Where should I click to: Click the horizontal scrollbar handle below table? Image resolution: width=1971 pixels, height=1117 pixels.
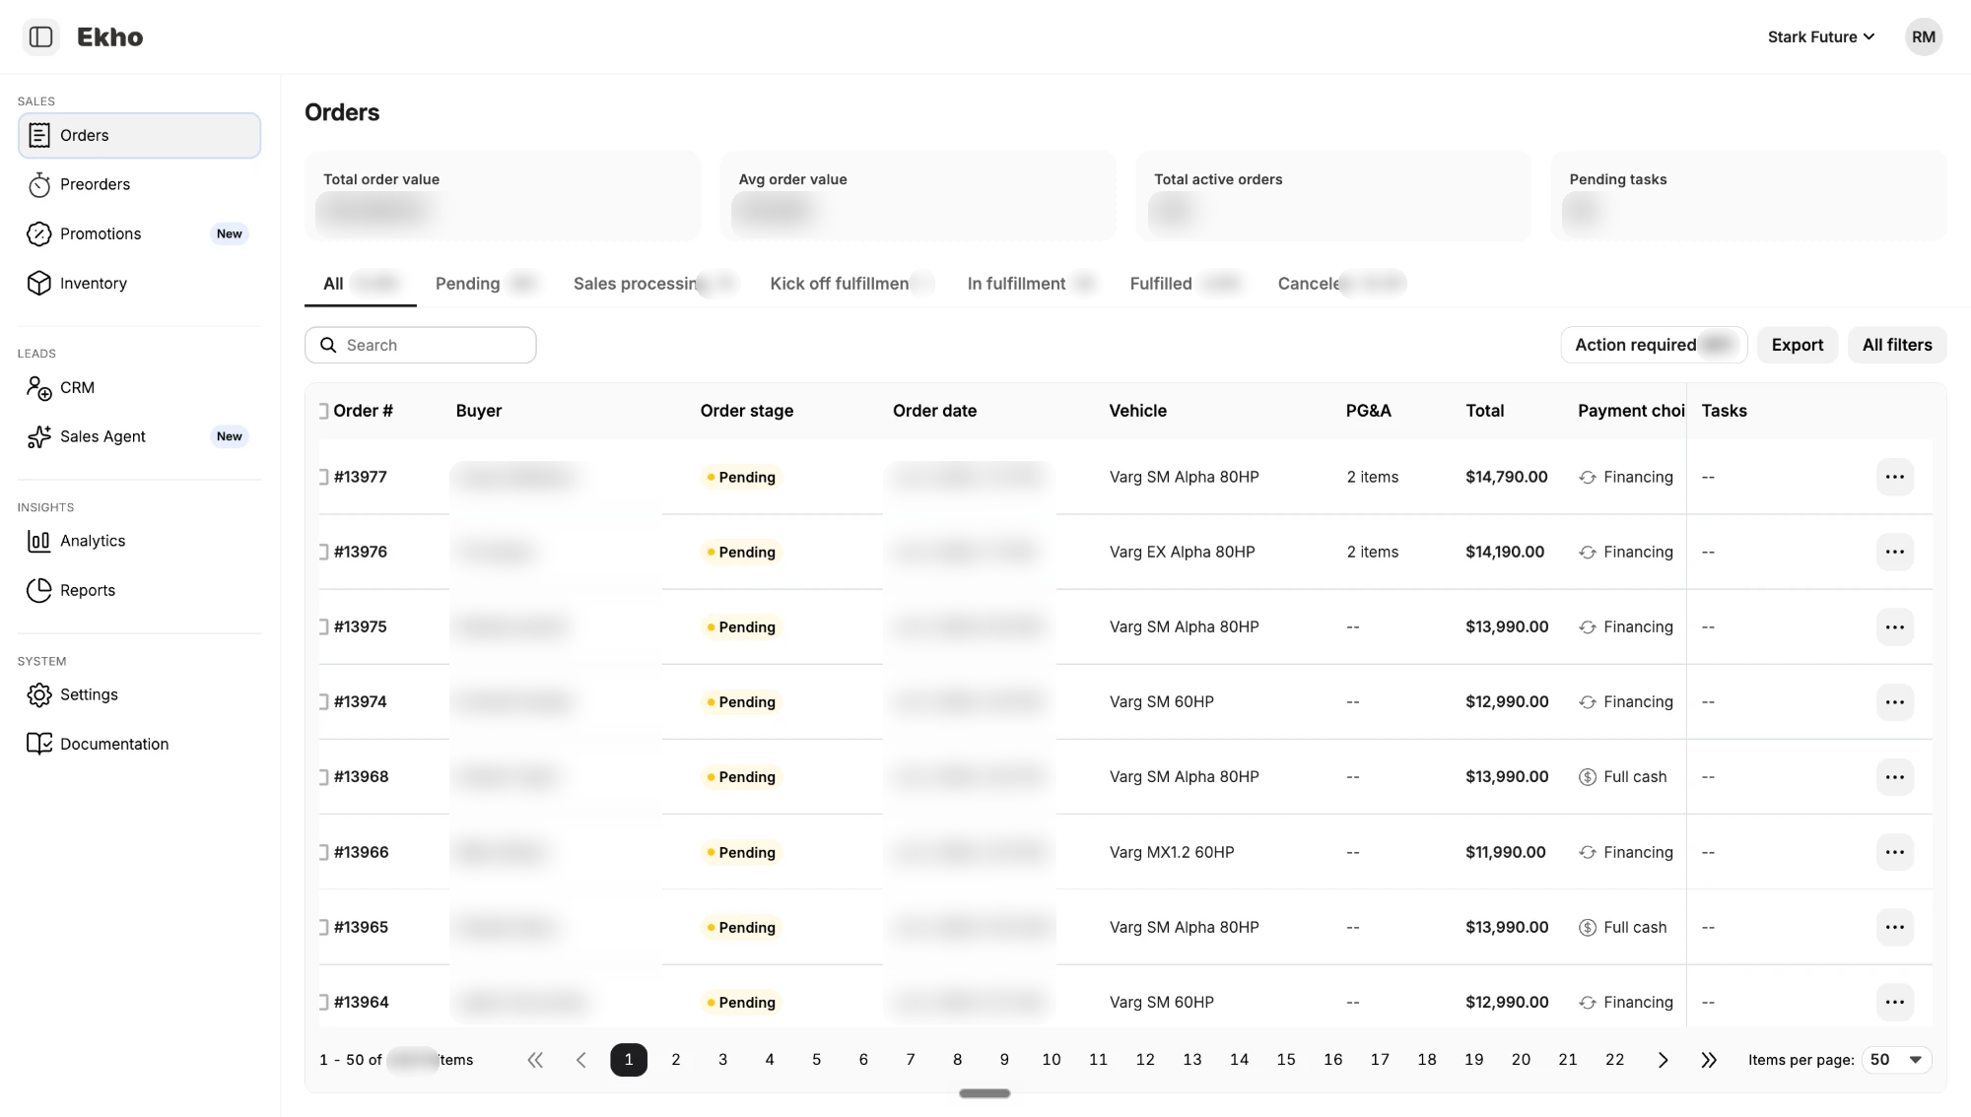985,1093
